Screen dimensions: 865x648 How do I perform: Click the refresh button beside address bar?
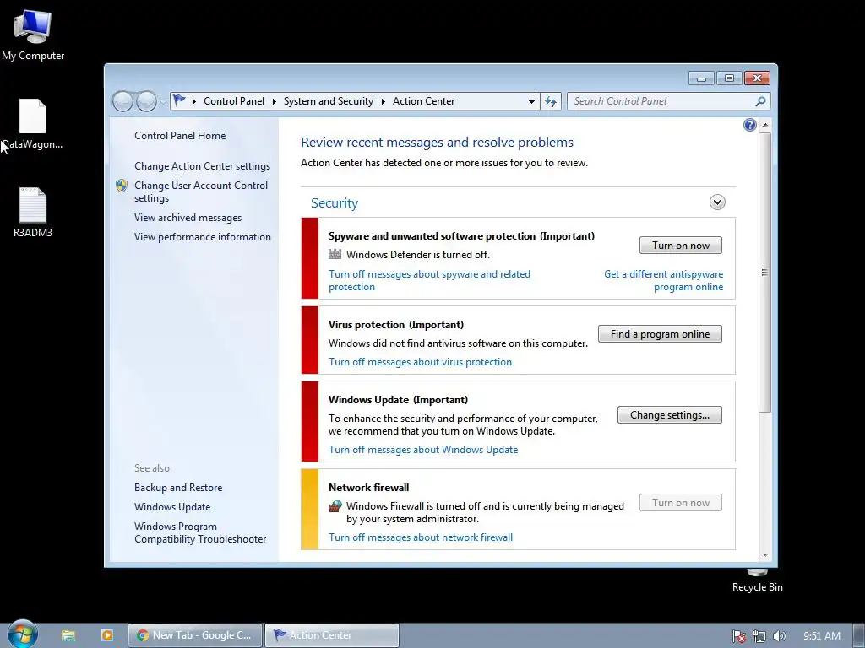click(x=551, y=101)
